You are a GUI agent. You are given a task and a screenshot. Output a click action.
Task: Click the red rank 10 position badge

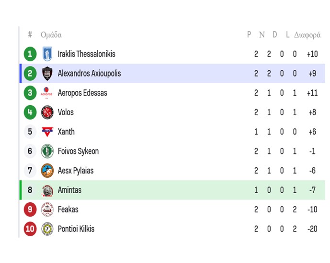pos(30,229)
